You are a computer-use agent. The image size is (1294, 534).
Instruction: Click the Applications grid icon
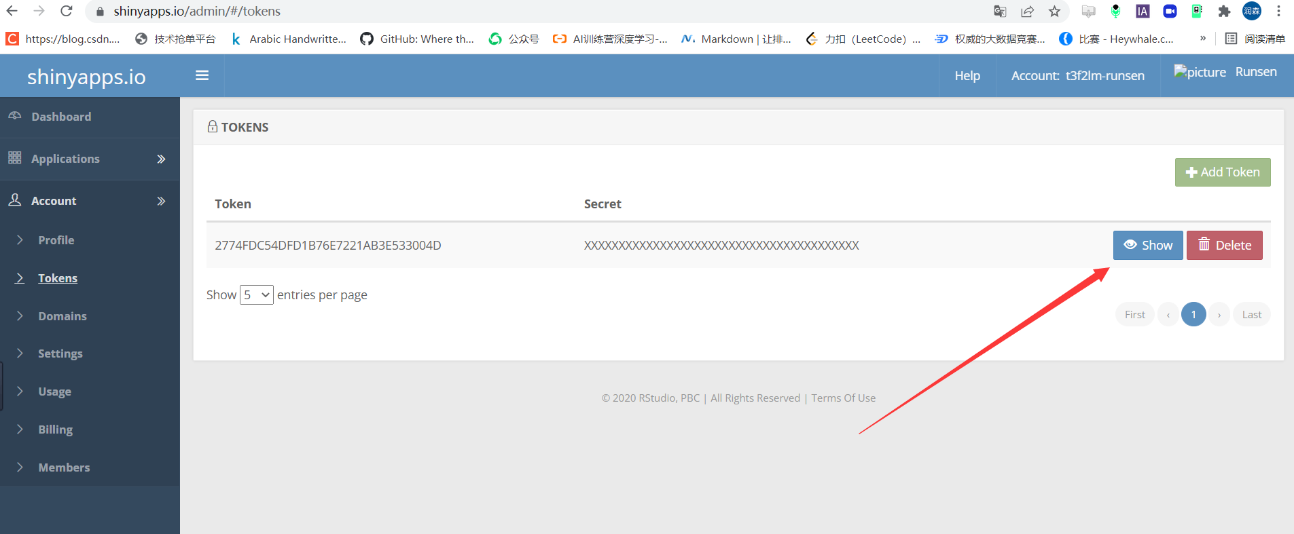pyautogui.click(x=15, y=157)
